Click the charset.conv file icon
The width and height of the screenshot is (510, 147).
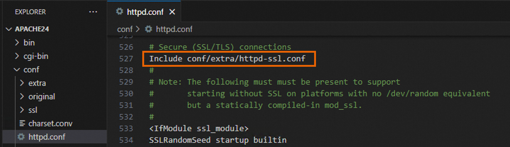point(22,123)
